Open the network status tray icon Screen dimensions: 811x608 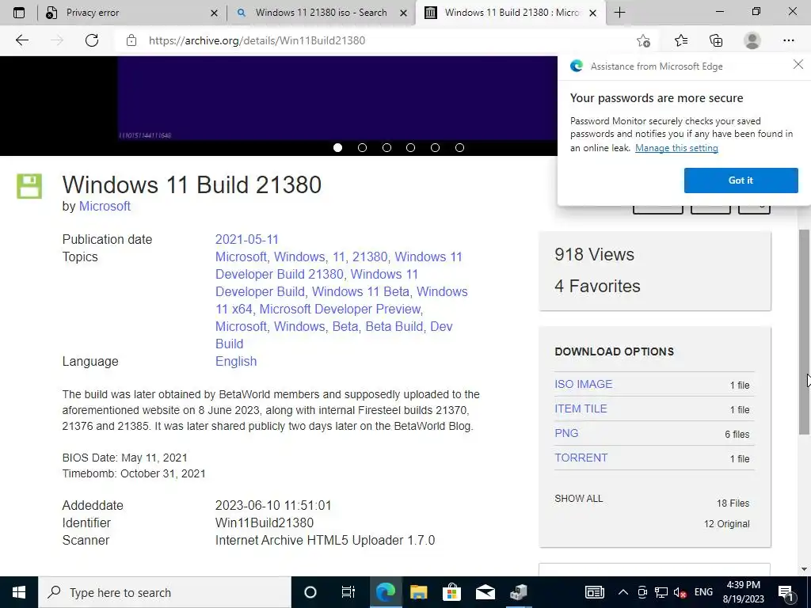[661, 592]
